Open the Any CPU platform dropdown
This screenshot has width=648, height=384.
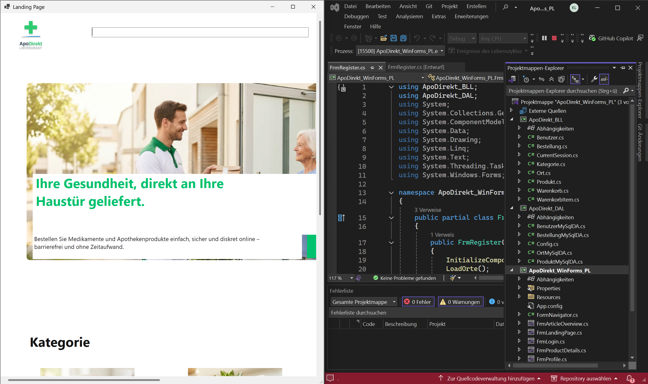point(503,39)
